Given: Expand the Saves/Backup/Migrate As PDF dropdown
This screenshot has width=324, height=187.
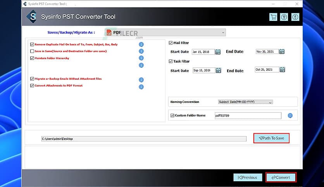Looking at the screenshot, I should pyautogui.click(x=165, y=32).
